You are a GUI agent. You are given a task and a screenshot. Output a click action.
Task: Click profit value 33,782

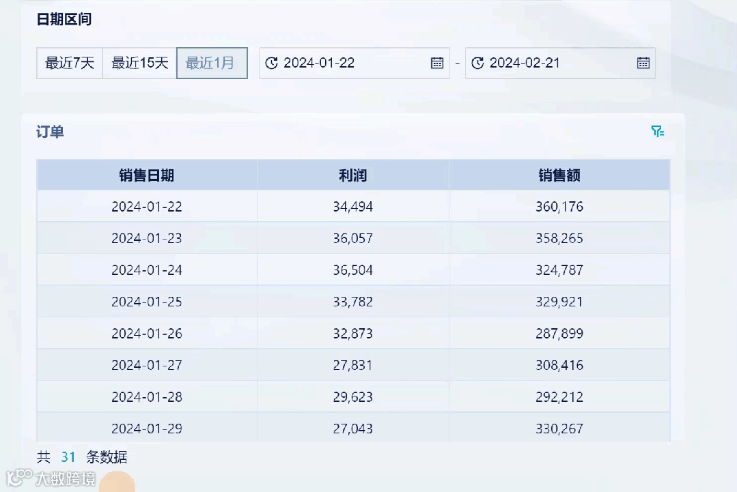pyautogui.click(x=353, y=302)
